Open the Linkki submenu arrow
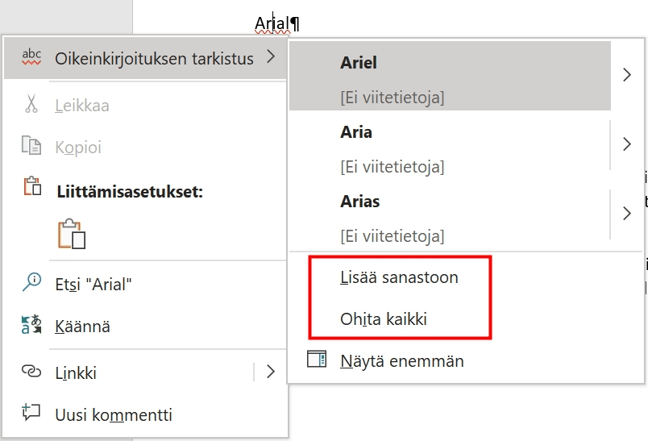Screen dimensions: 648x441 click(x=270, y=372)
